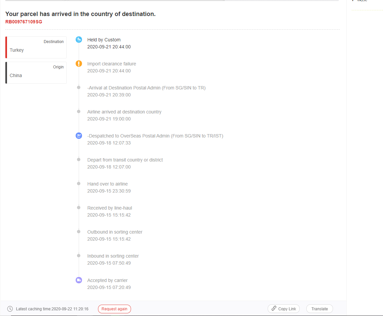Click the Request again button
The height and width of the screenshot is (316, 383).
coord(114,309)
